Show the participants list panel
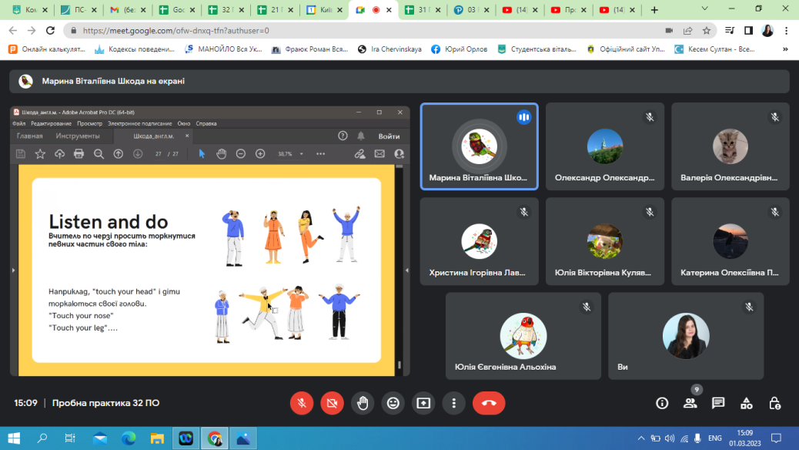 (x=690, y=403)
